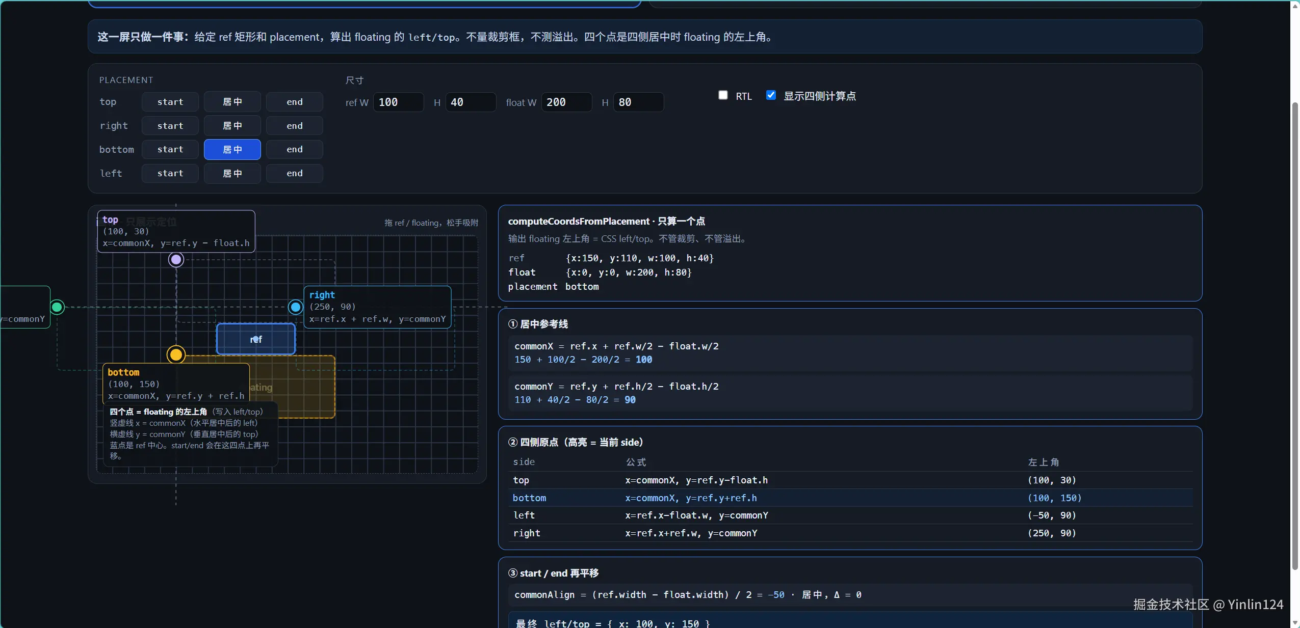
Task: Click the page vertical scrollbar thumb
Action: pyautogui.click(x=1295, y=336)
